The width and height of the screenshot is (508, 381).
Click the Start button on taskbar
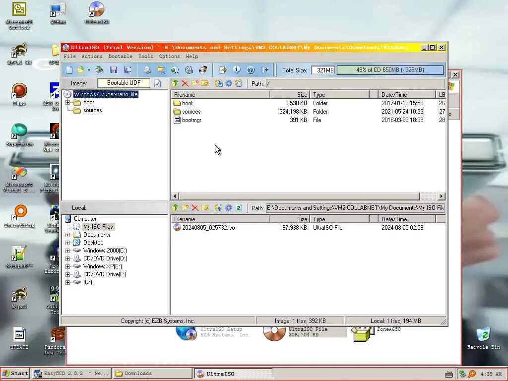coord(15,373)
